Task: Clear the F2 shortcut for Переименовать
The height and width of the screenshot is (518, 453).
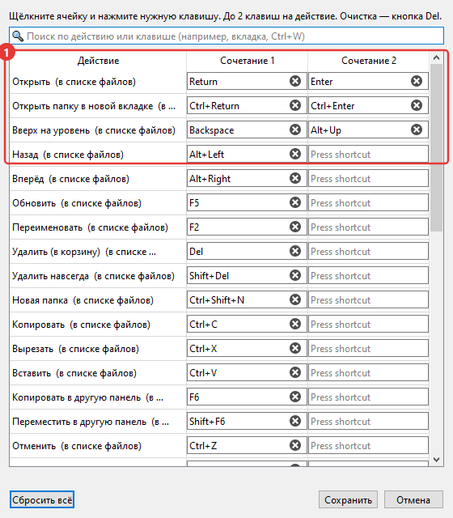Action: click(x=295, y=227)
